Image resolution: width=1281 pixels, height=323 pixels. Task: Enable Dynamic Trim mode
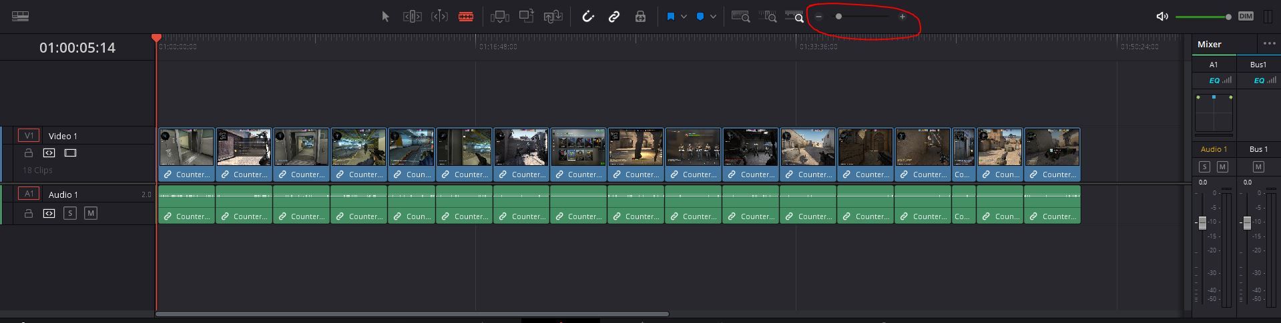coord(439,17)
